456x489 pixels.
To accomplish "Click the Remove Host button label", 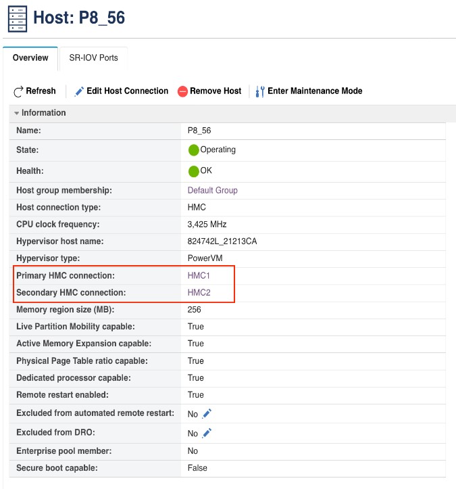I will tap(216, 91).
